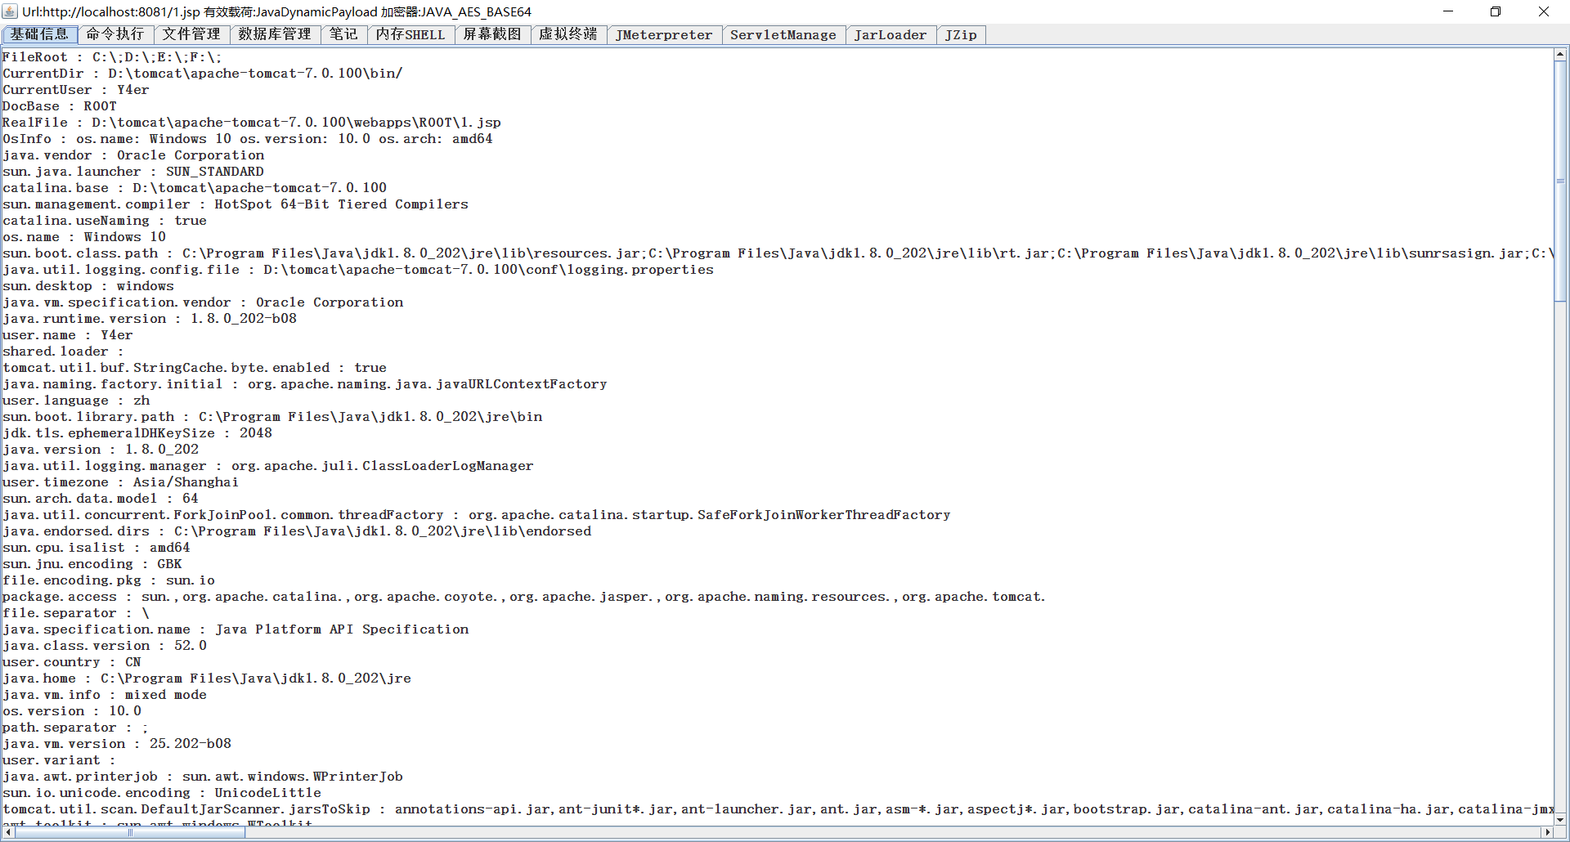Click the vertical scrollbar thumb
1570x842 pixels.
pos(1560,181)
